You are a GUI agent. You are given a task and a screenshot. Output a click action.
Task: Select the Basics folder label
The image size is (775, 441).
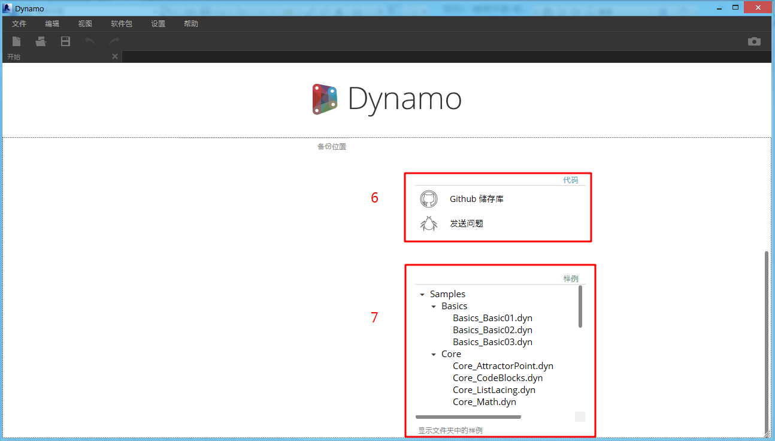[454, 306]
